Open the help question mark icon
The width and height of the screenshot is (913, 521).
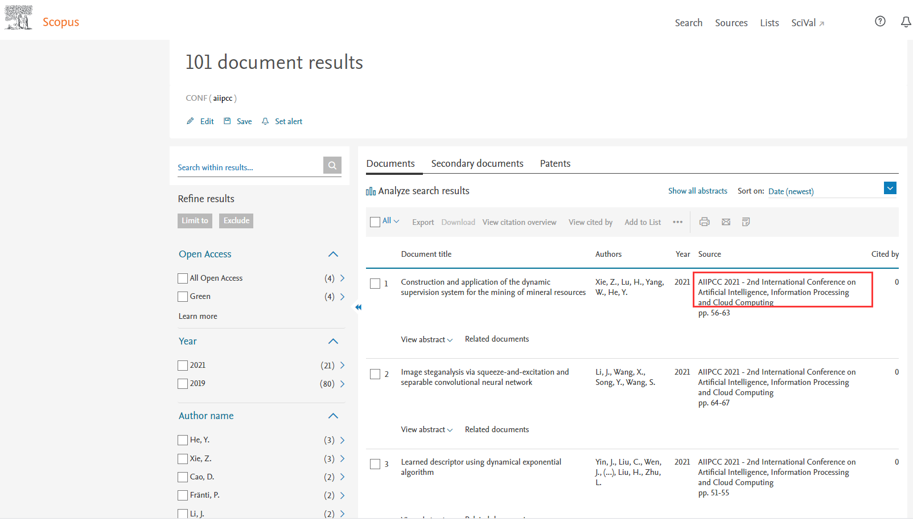coord(880,22)
